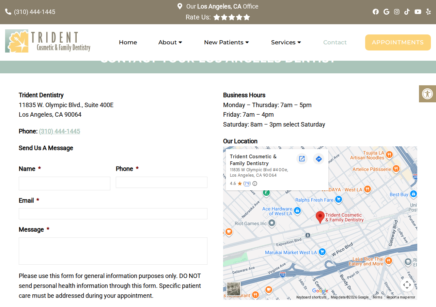Click the map directions icon
Screen dimensions: 436x307
click(319, 159)
